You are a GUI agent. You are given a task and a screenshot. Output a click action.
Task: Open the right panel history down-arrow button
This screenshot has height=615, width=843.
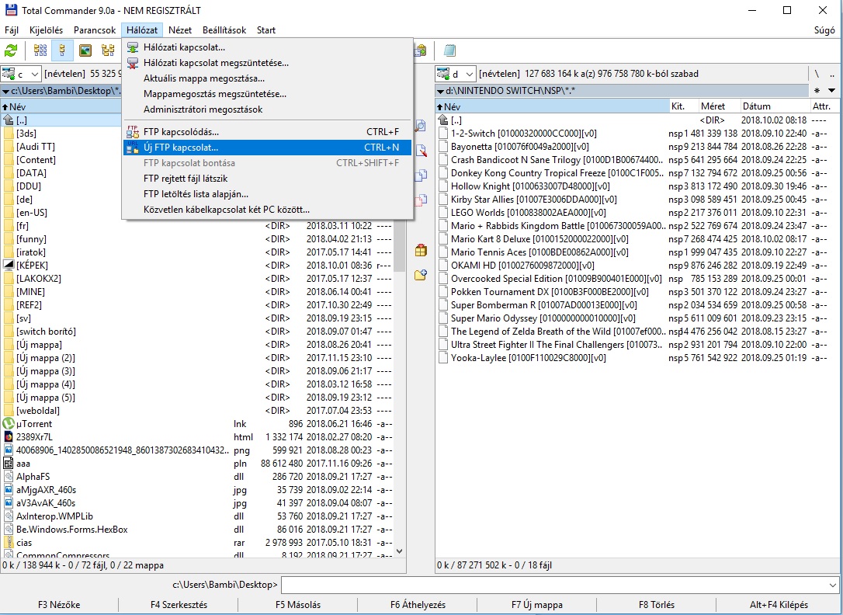831,90
